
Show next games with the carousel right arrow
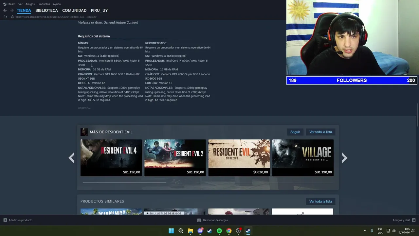click(x=344, y=158)
